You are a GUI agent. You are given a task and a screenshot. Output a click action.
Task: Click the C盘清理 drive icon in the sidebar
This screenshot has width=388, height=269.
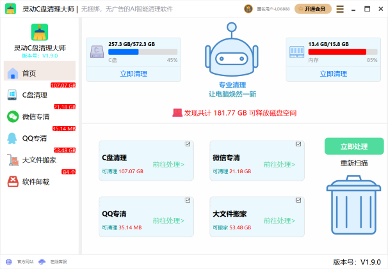tap(12, 95)
